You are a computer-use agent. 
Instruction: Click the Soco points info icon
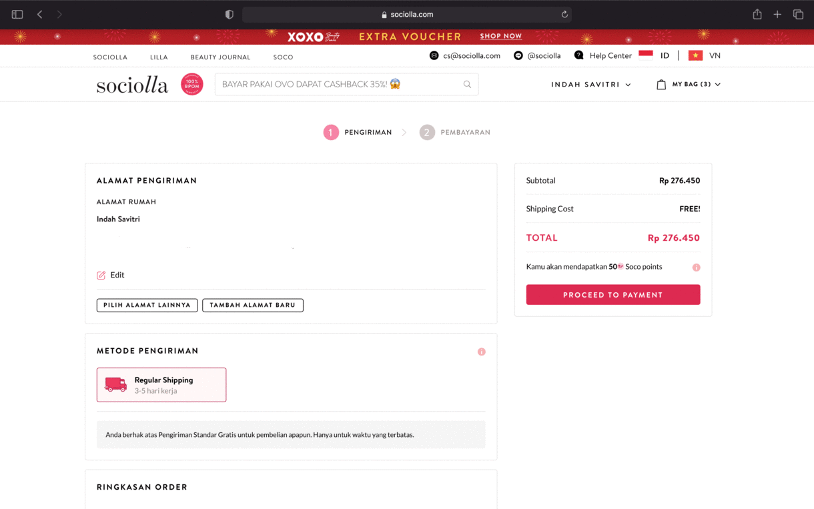696,268
